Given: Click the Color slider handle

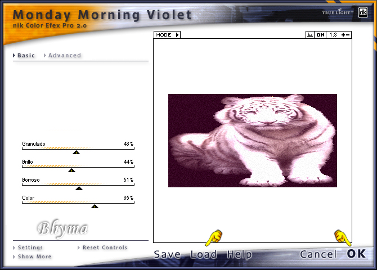Looking at the screenshot, I should click(95, 206).
